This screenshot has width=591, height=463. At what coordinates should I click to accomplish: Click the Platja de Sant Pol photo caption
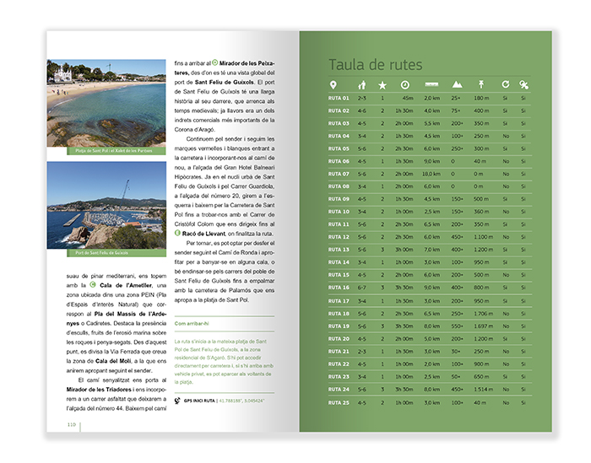click(113, 151)
